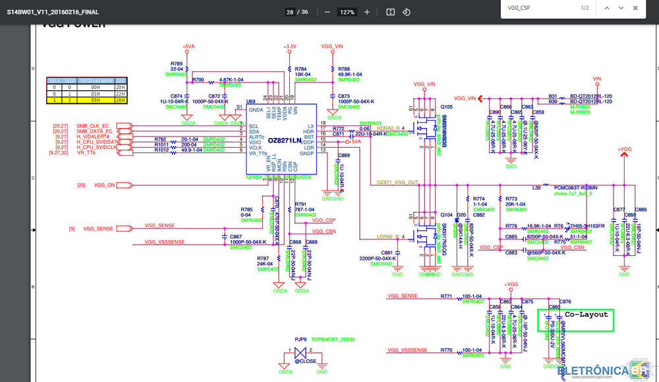Click the SMB_CLK_EC signal port

tap(92, 125)
